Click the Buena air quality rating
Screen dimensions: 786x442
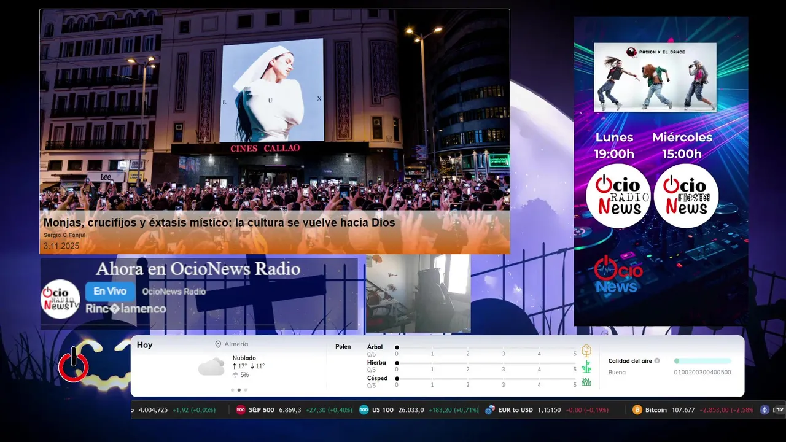click(x=617, y=372)
